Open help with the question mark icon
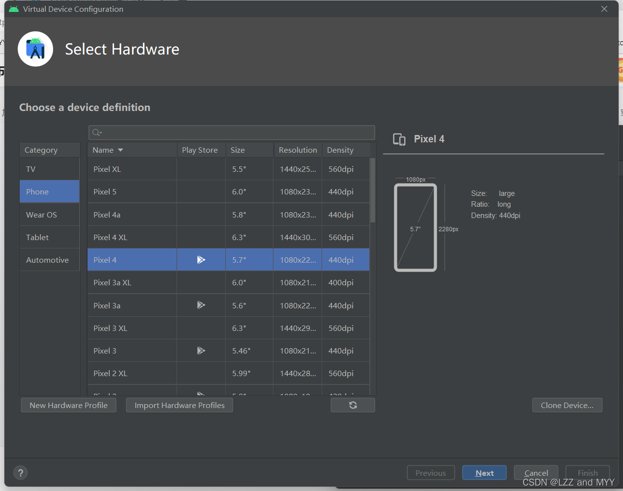The width and height of the screenshot is (623, 491). click(20, 473)
